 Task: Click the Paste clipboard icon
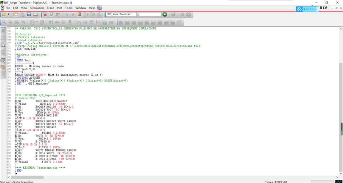pyautogui.click(x=58, y=14)
